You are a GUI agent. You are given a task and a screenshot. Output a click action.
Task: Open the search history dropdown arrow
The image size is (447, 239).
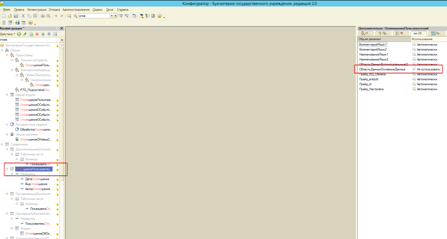pos(112,16)
